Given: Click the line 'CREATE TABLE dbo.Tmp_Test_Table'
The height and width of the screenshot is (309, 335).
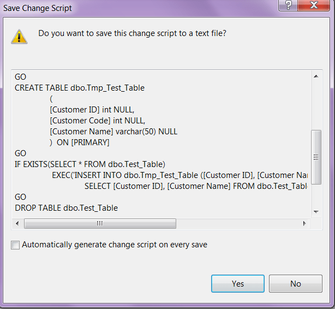Looking at the screenshot, I should 80,88.
